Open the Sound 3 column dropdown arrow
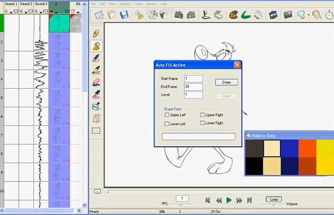334x215 pixels. click(x=41, y=12)
